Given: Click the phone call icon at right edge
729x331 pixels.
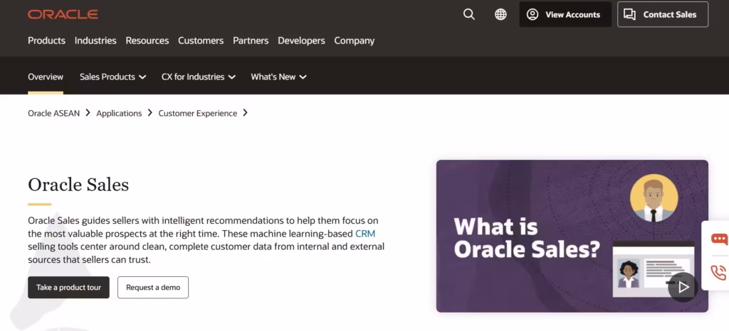Looking at the screenshot, I should pyautogui.click(x=719, y=272).
